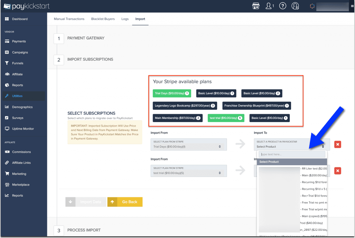Open the user notifications icon in header
Image resolution: width=355 pixels, height=238 pixels.
[269, 6]
